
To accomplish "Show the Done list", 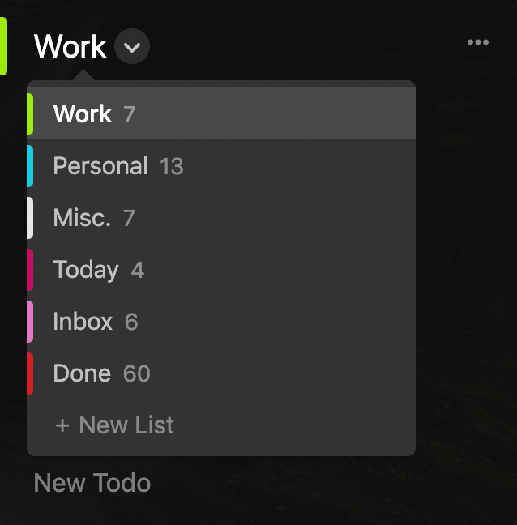I will click(x=221, y=373).
